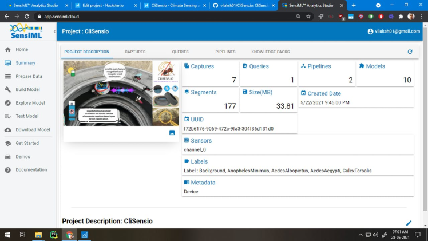Open the Windows Start menu
Viewport: 428px width, 241px height.
pyautogui.click(x=7, y=235)
